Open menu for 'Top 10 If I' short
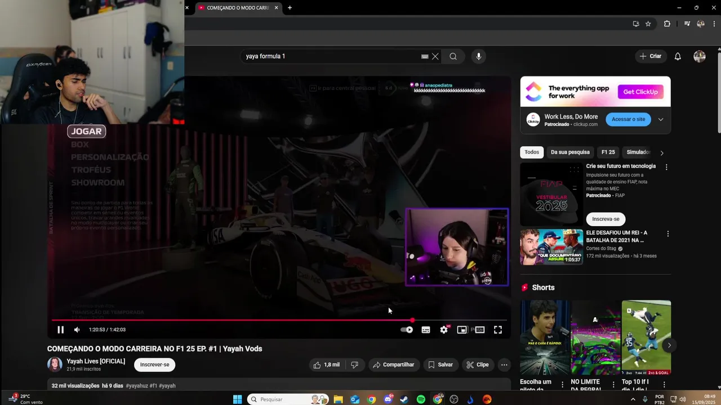The height and width of the screenshot is (405, 721). point(664,385)
